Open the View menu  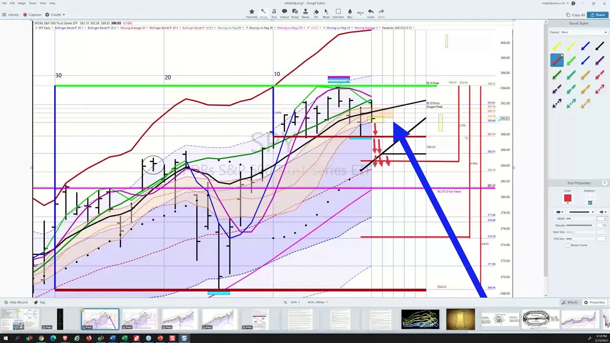tap(43, 3)
